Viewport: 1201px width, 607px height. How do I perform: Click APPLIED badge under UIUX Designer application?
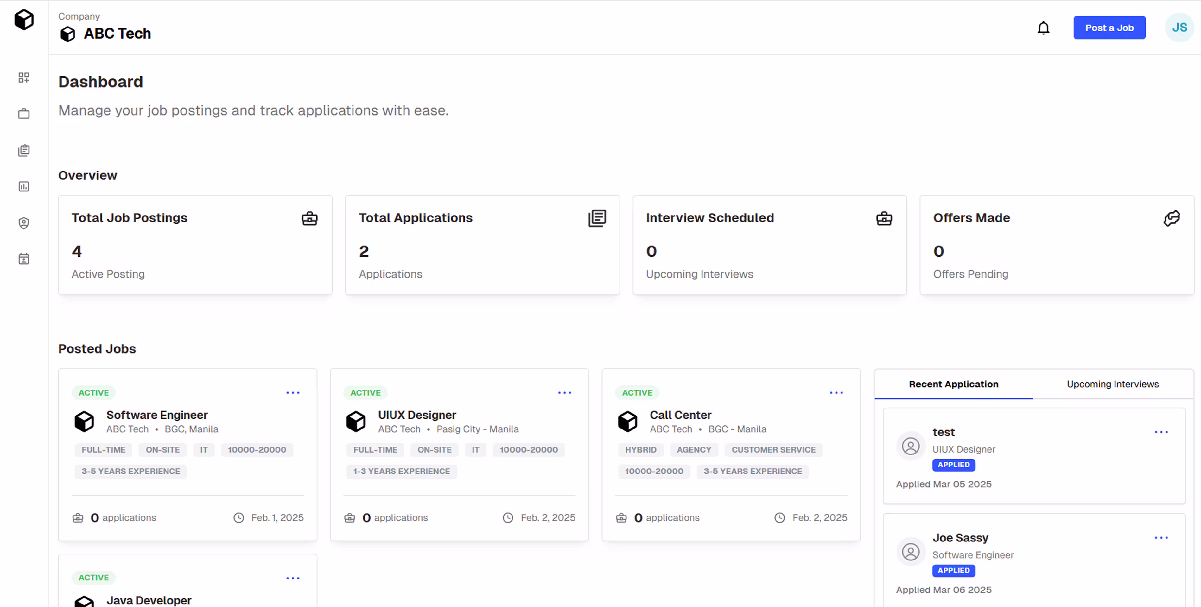click(x=953, y=465)
